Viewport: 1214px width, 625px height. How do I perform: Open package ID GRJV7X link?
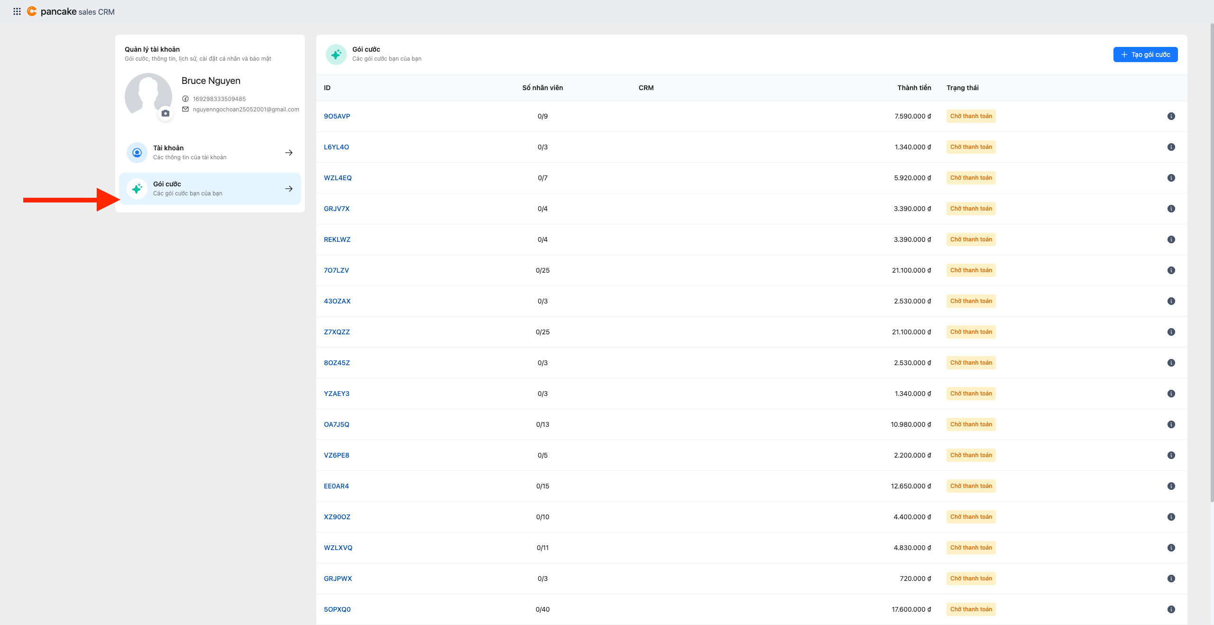[x=336, y=209]
